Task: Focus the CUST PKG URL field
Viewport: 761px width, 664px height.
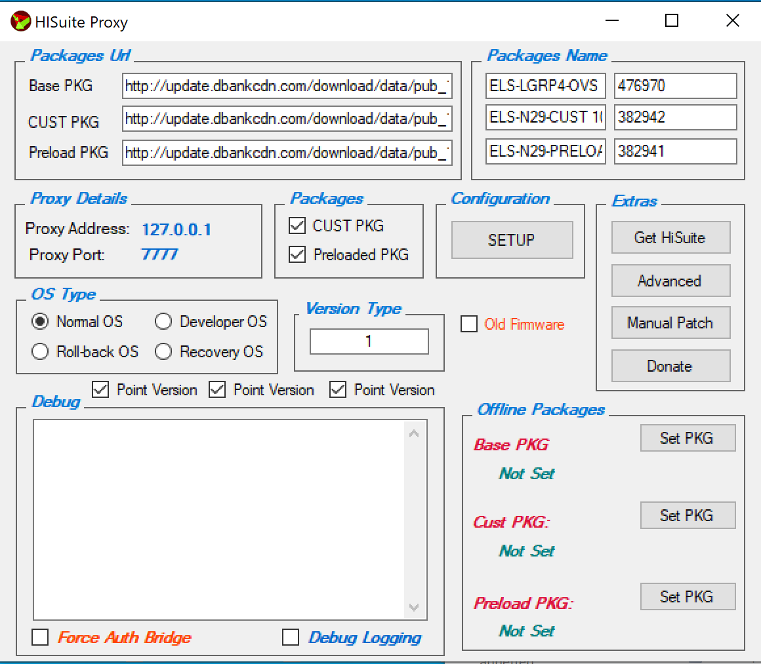Action: (287, 119)
